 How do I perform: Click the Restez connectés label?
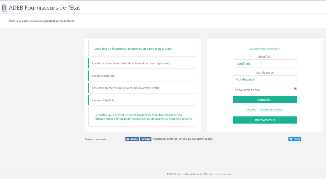[95, 139]
